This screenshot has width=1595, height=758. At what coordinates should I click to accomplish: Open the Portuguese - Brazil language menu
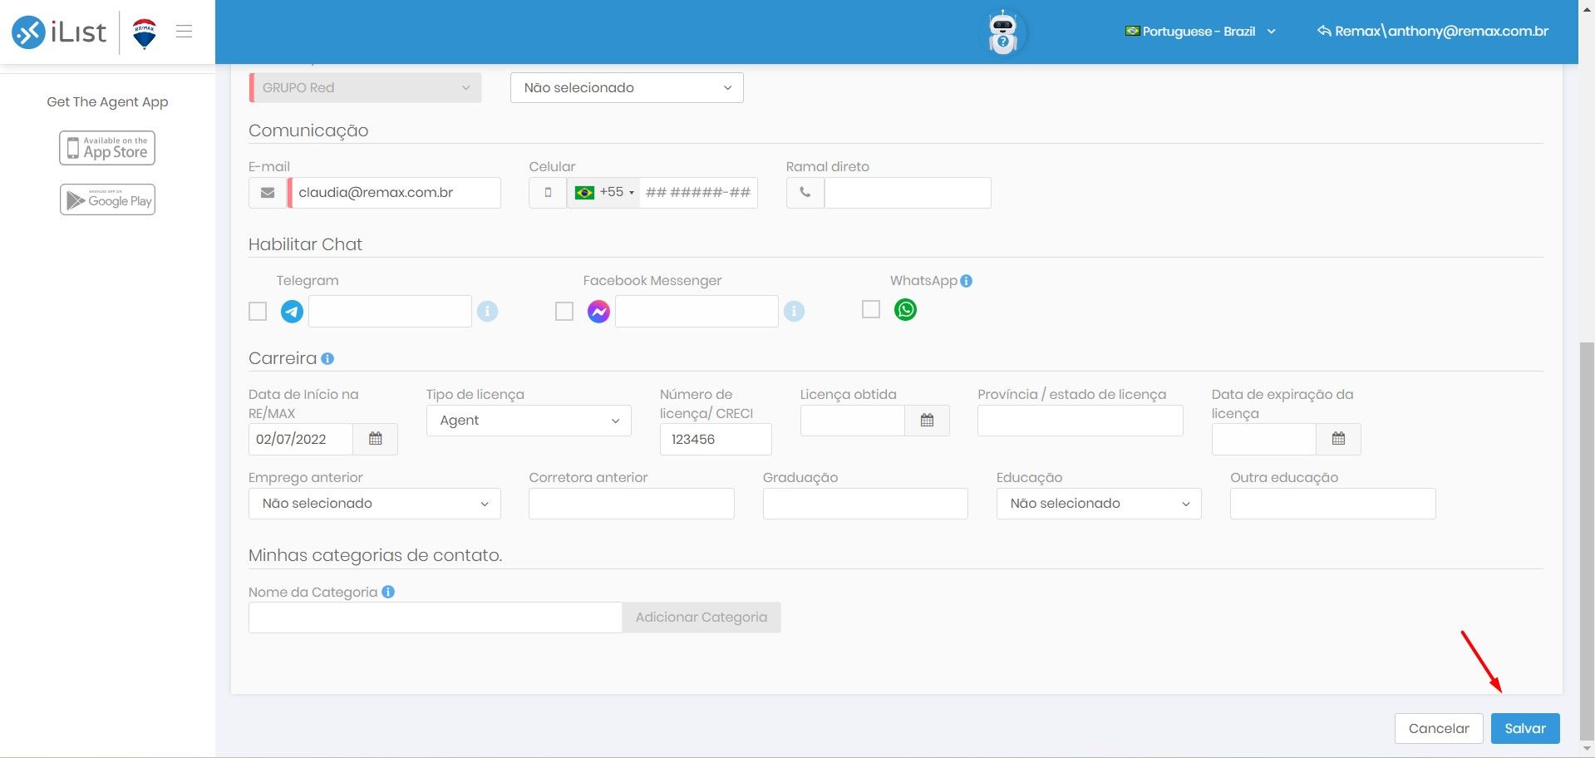pyautogui.click(x=1200, y=32)
